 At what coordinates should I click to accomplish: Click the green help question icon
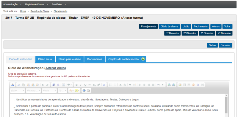click(143, 59)
